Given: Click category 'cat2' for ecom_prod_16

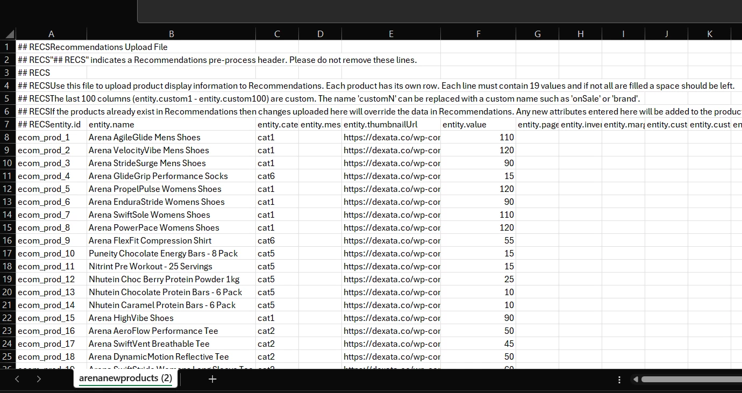Looking at the screenshot, I should click(x=277, y=331).
